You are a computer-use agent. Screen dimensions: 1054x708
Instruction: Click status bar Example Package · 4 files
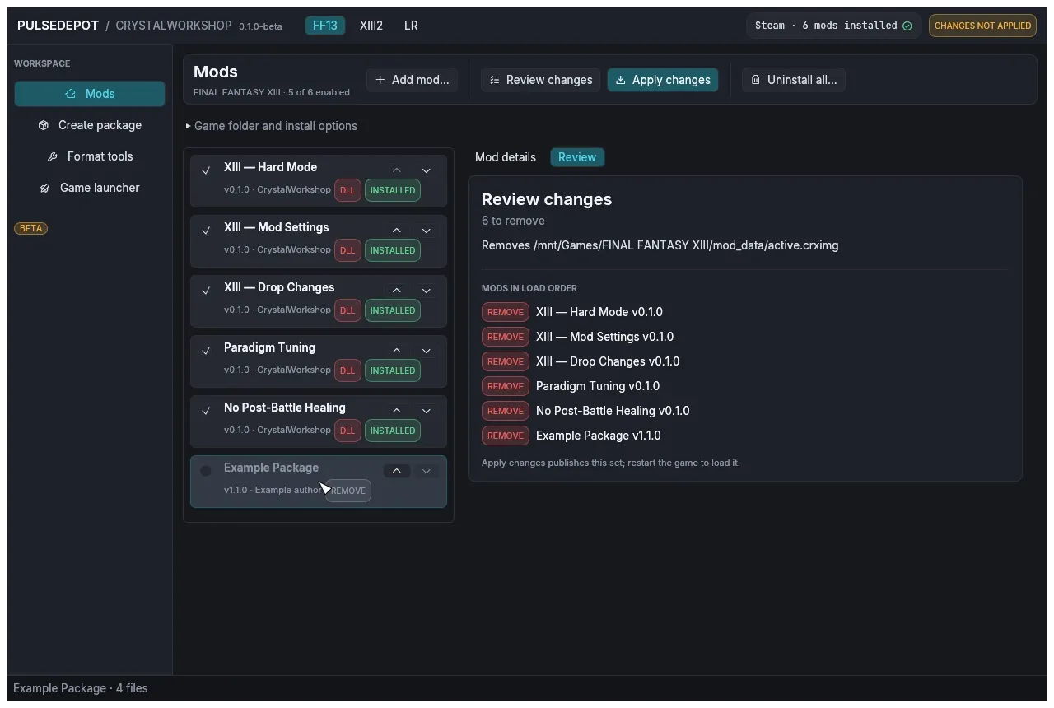81,688
